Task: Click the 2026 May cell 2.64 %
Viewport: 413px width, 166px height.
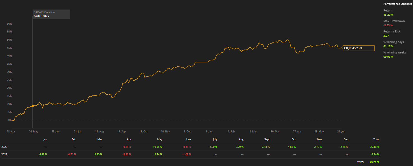Action: click(158, 154)
